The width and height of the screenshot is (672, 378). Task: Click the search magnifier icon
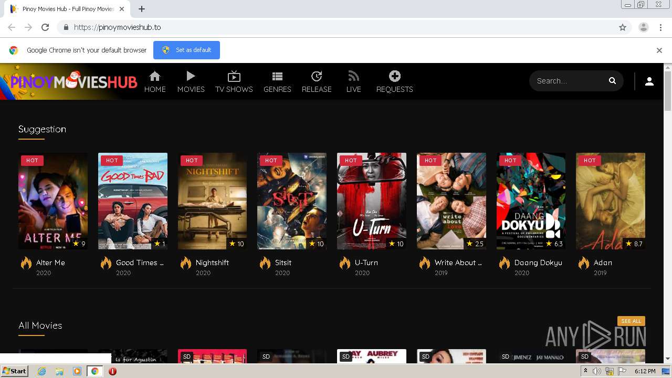(x=612, y=81)
